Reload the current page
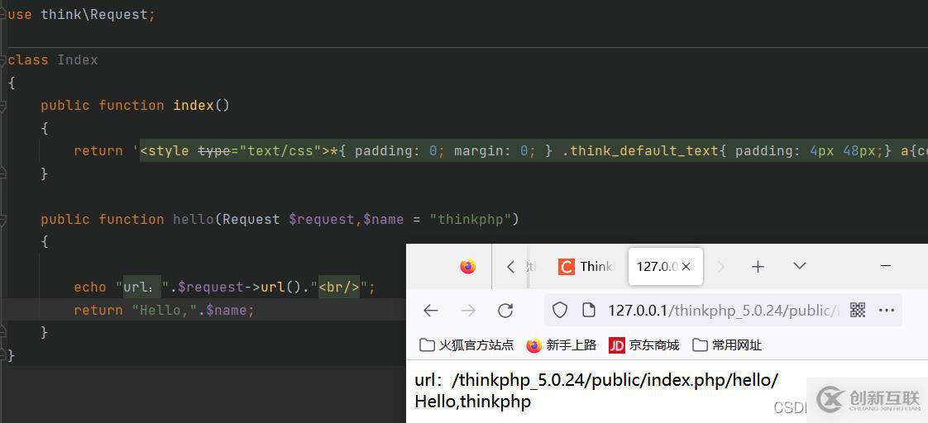 pos(505,310)
